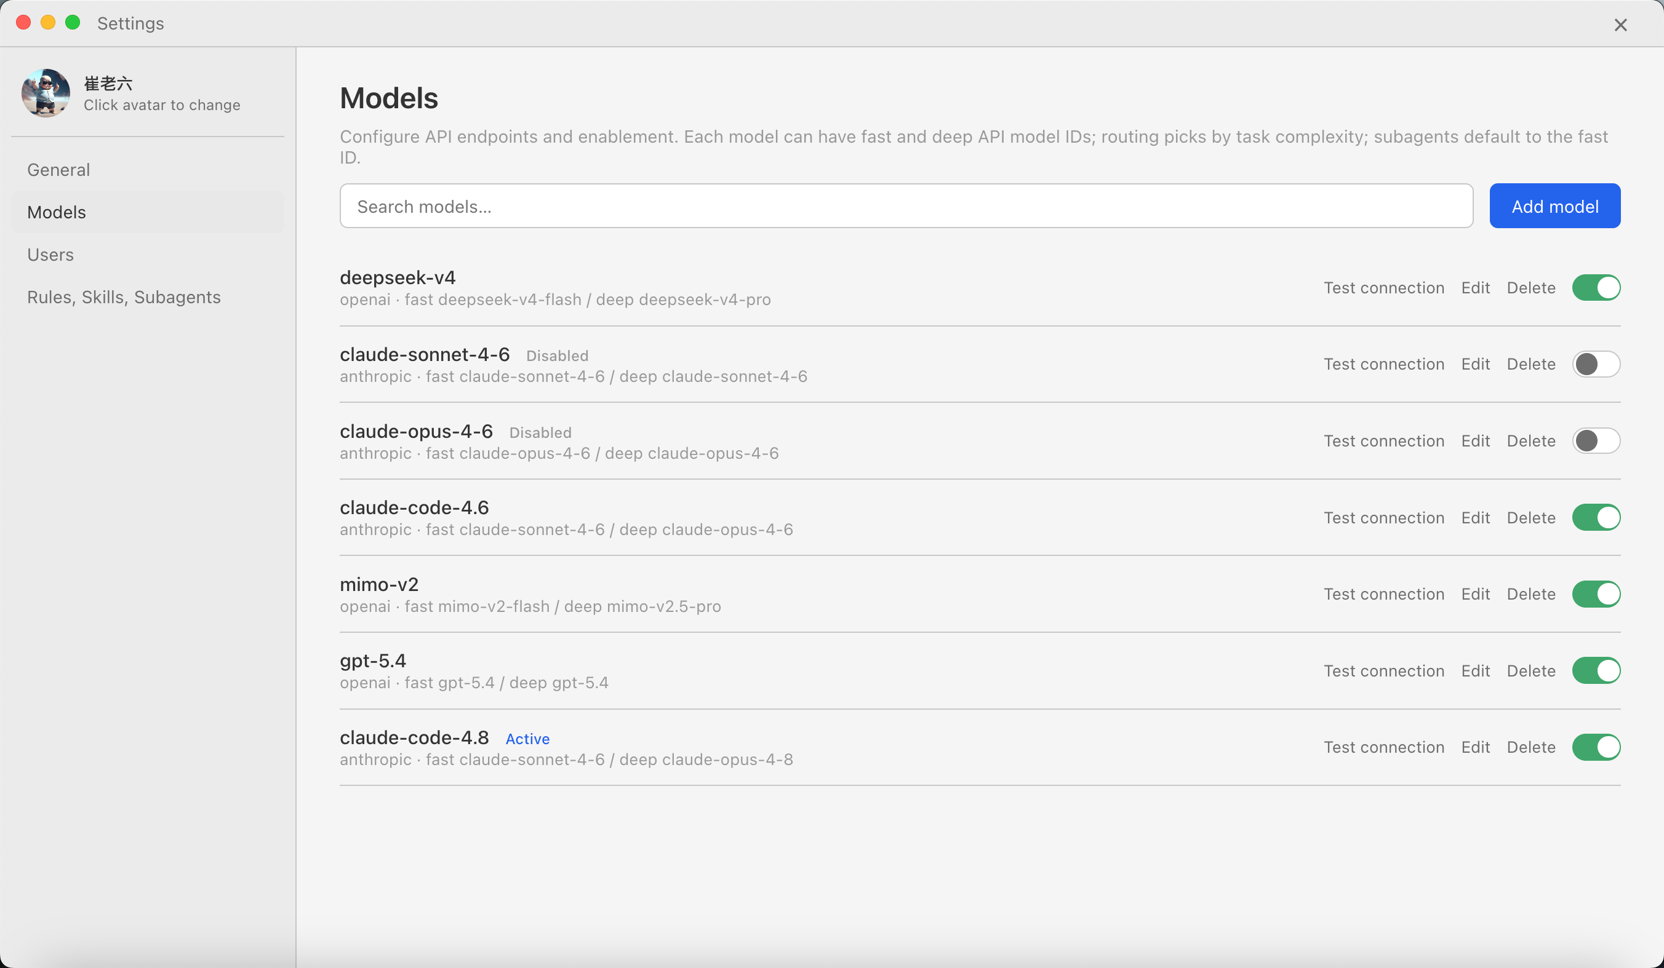Delete the claude-code-4.6 model
This screenshot has height=968, width=1664.
point(1530,518)
